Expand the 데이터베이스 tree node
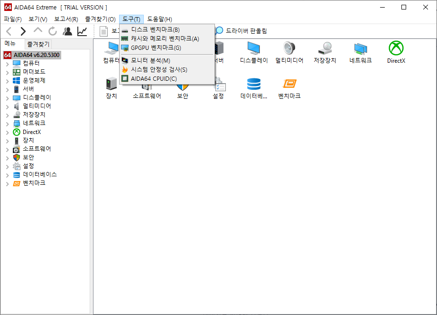Screen dimensions: 437x315 pos(7,175)
